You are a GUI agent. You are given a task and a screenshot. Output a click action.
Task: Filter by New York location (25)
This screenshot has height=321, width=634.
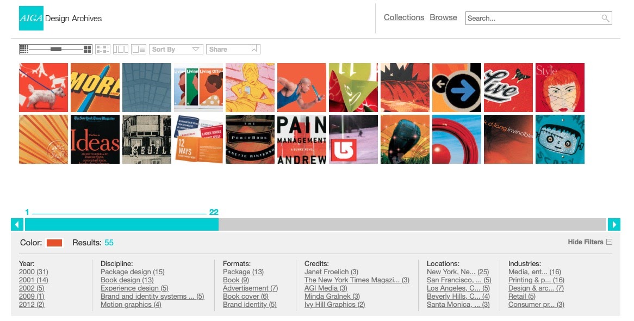coord(458,272)
